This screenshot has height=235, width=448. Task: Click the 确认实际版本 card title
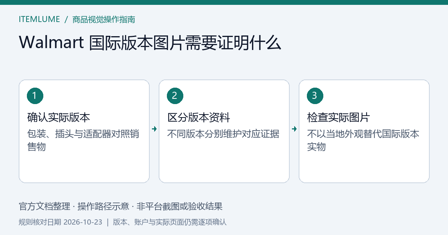click(x=59, y=118)
